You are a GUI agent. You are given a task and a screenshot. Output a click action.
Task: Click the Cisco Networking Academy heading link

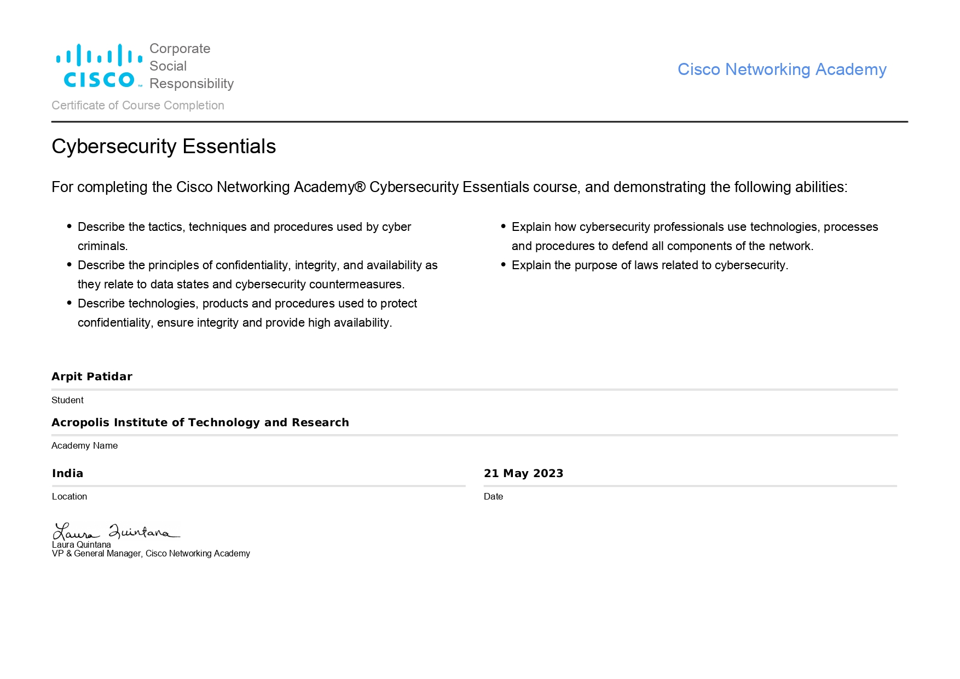(x=782, y=69)
